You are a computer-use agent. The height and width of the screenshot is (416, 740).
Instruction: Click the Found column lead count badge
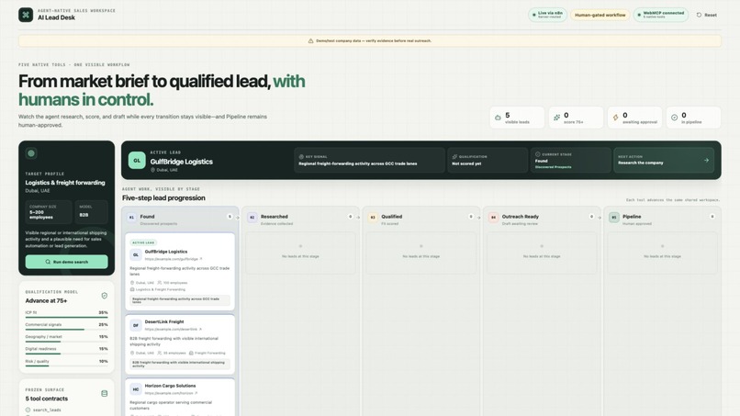pyautogui.click(x=230, y=217)
